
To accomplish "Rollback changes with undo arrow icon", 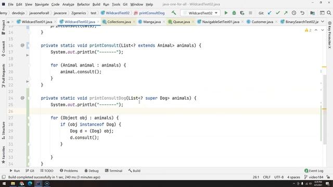I will point(302,13).
